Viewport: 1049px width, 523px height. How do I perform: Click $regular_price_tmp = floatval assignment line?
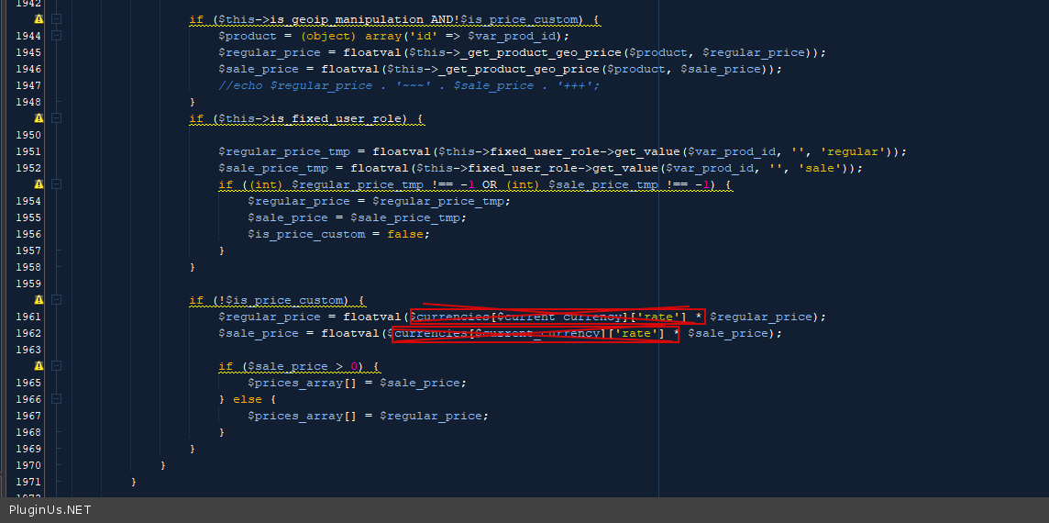(563, 152)
